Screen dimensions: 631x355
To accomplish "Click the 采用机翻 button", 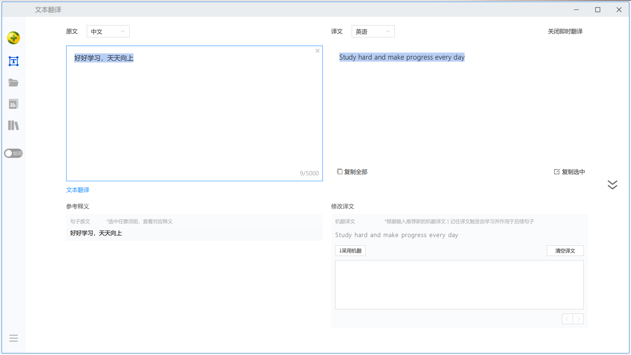I will (x=350, y=251).
